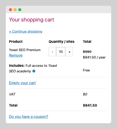Decrease quantity with the minus button
Screen dimensions: 117x129
[52, 52]
